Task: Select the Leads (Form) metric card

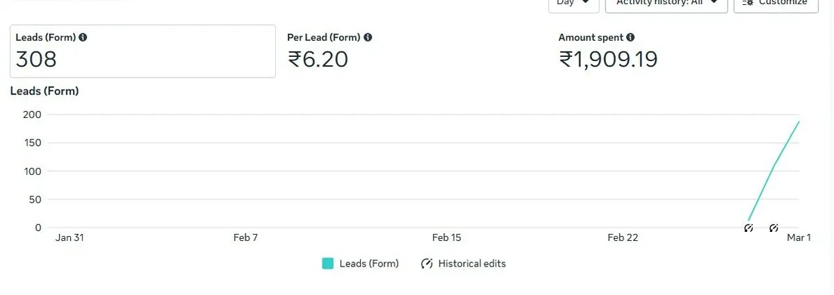Action: [x=142, y=51]
